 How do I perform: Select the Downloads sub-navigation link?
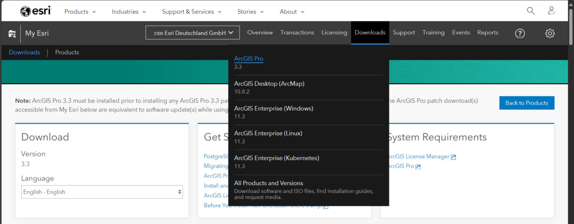[x=25, y=52]
